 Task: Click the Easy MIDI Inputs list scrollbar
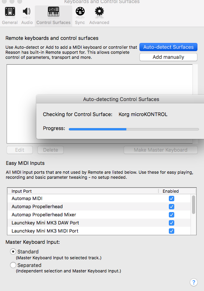coord(194,205)
